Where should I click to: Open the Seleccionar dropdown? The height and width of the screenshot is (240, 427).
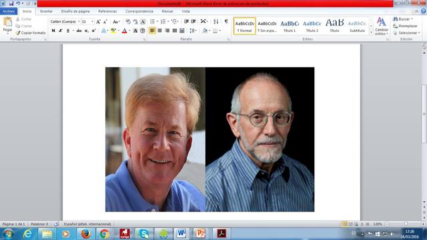coord(406,33)
